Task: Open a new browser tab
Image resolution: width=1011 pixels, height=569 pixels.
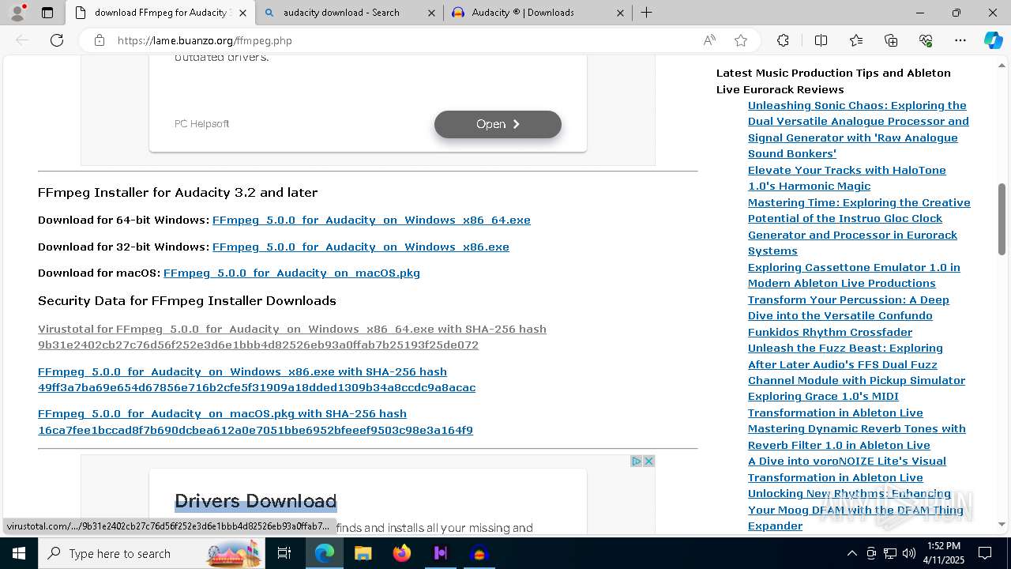Action: point(646,13)
